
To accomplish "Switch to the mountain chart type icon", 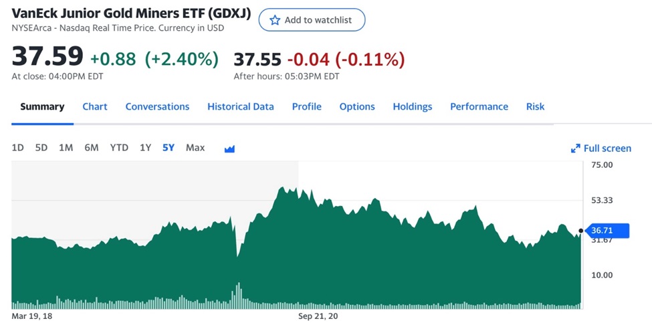I will pyautogui.click(x=229, y=148).
